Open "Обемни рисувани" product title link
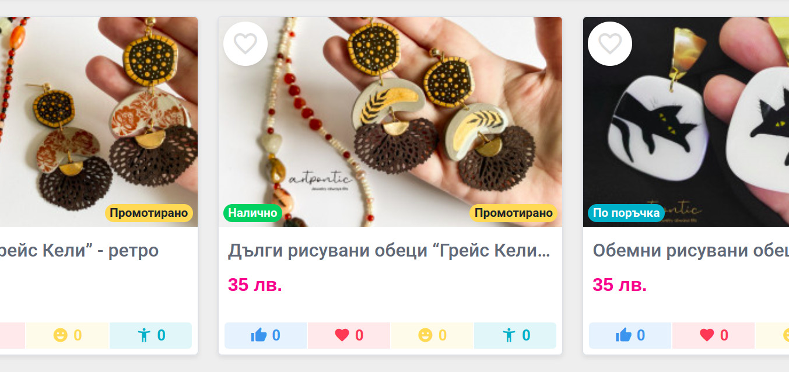Screen dimensions: 789x372 [x=690, y=251]
